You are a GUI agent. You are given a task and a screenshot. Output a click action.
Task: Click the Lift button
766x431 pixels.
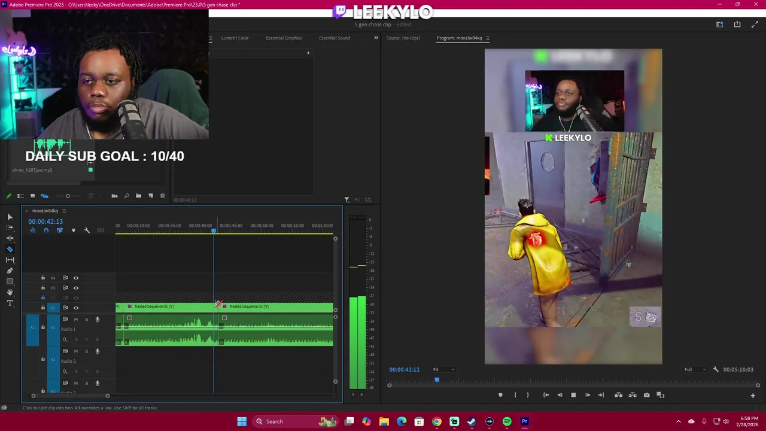coord(618,395)
